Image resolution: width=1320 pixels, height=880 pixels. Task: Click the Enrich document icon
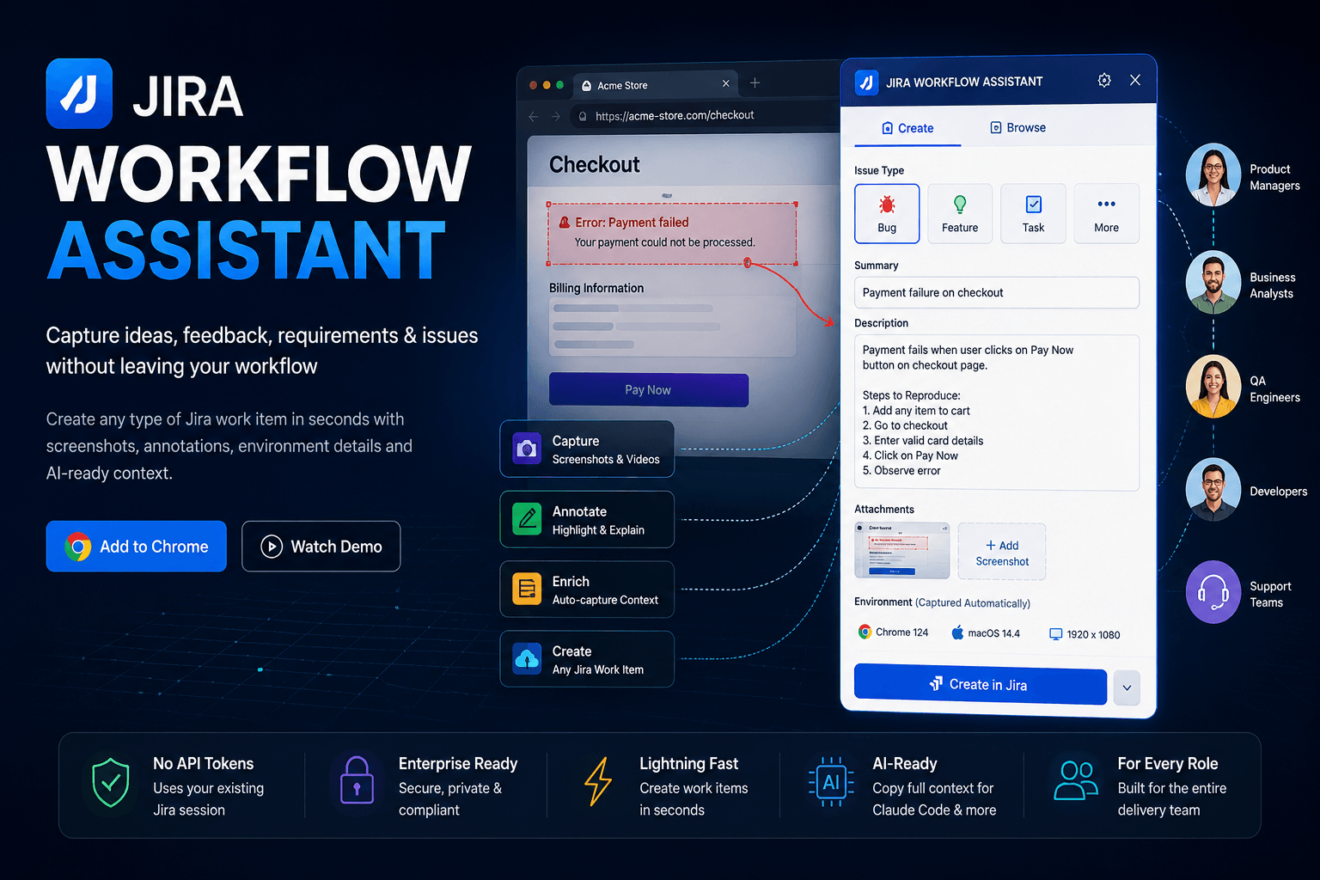coord(527,590)
